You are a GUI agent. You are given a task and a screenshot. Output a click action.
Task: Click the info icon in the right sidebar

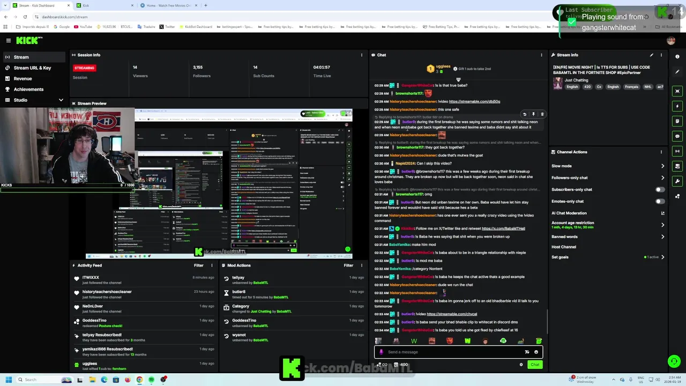pos(677,56)
